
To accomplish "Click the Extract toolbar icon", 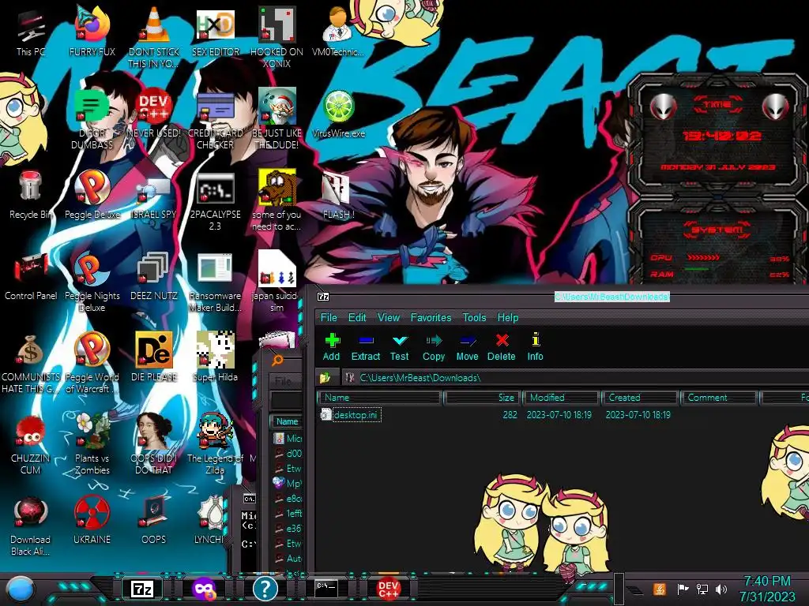I will [x=366, y=346].
